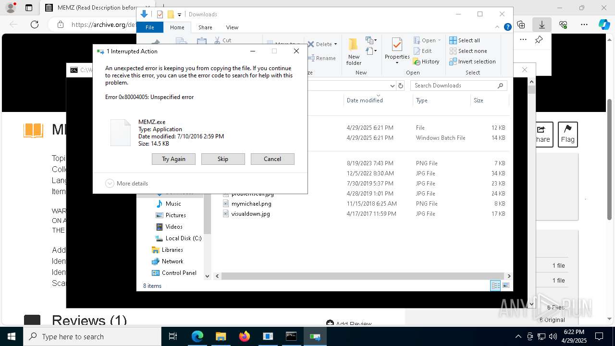The height and width of the screenshot is (346, 615).
Task: Click the Delete button in the ribbon
Action: tap(320, 44)
